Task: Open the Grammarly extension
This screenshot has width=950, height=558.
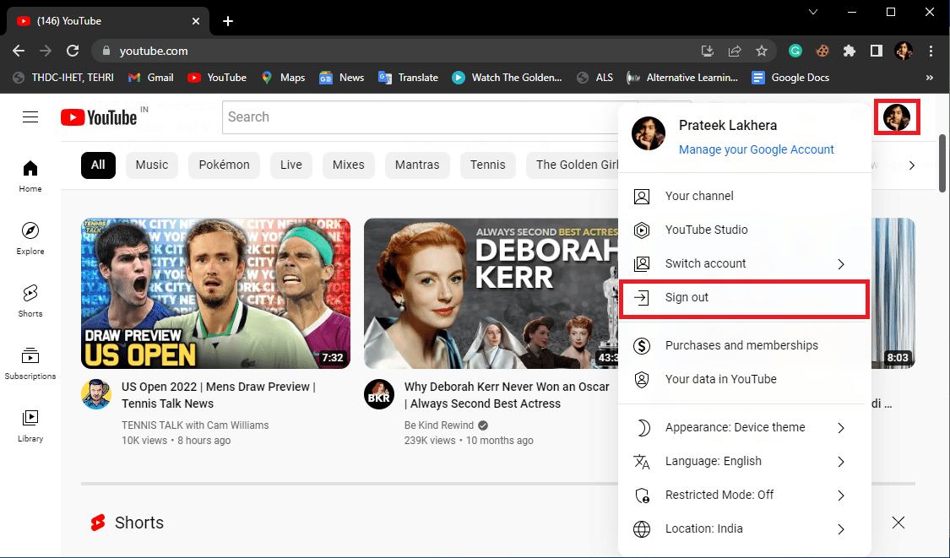Action: click(795, 51)
